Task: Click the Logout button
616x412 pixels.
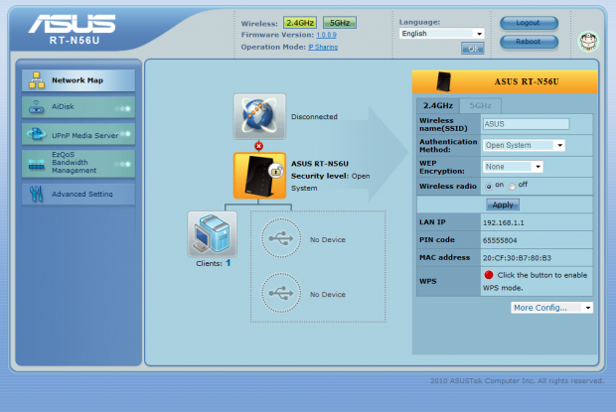Action: (529, 23)
